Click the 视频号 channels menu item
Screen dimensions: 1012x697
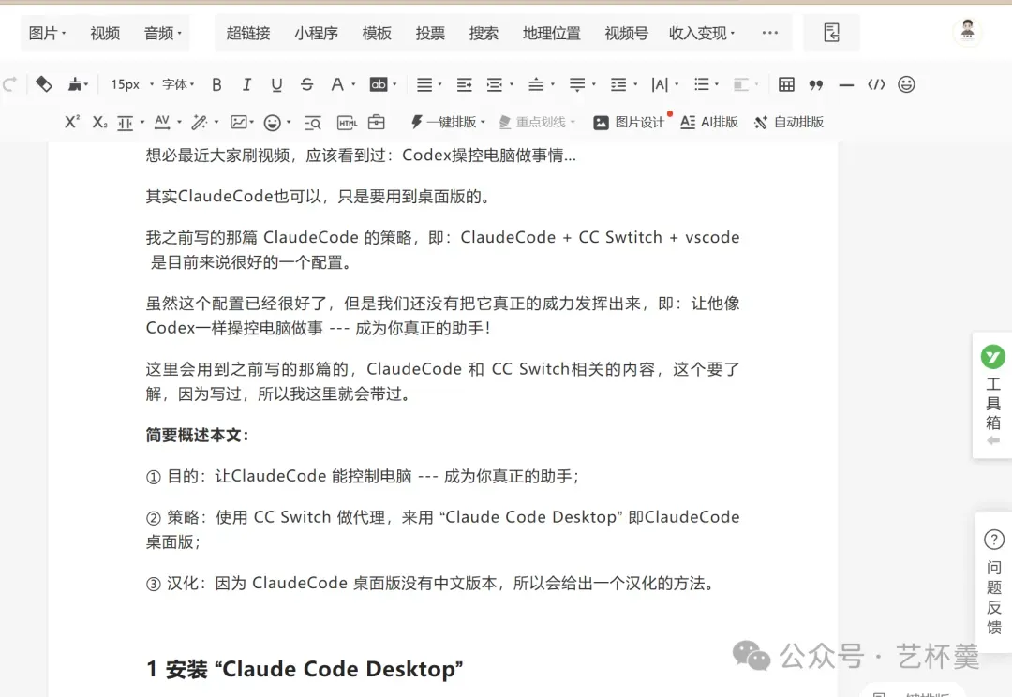(626, 33)
